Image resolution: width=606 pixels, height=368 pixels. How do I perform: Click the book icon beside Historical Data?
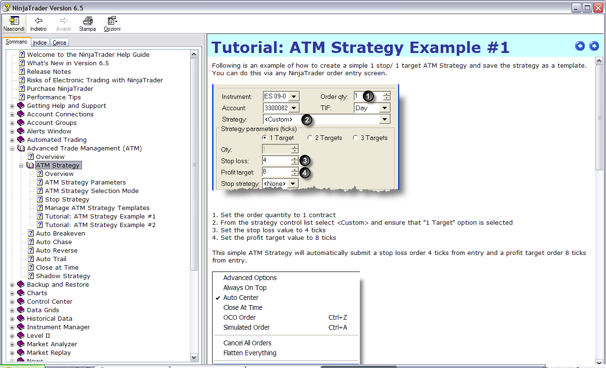click(21, 318)
